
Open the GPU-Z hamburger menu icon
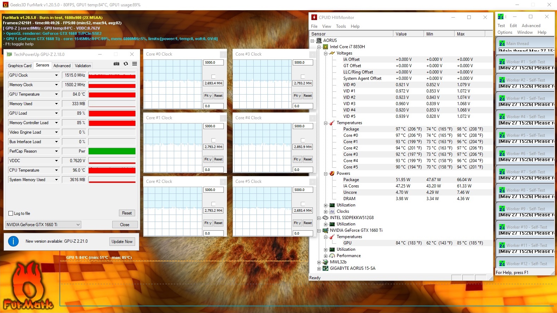point(134,64)
